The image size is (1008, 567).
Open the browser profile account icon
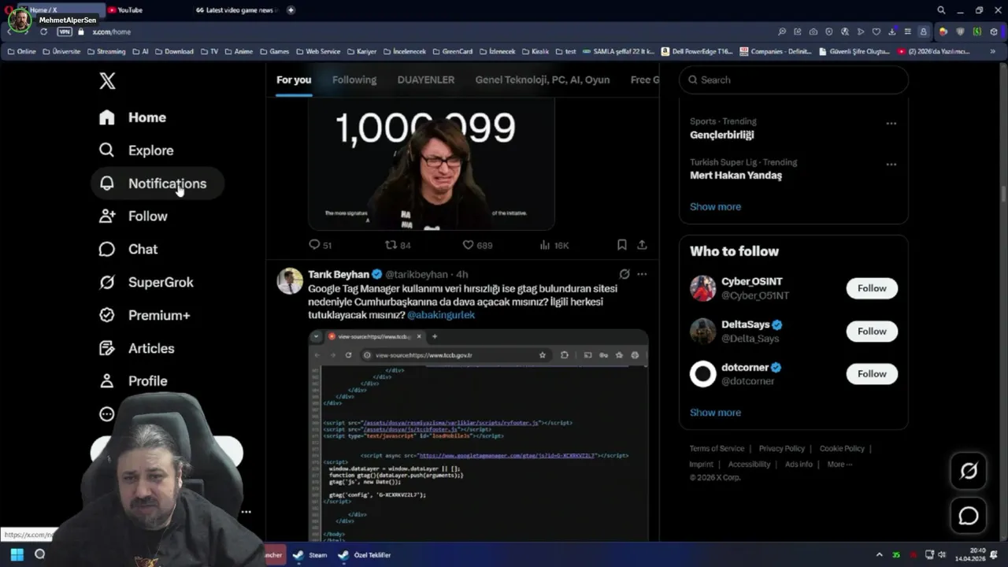[x=923, y=31]
